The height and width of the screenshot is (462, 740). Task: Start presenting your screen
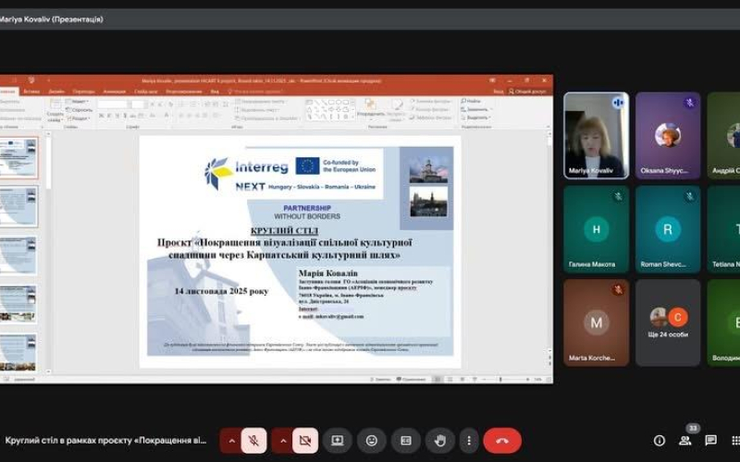click(x=338, y=441)
